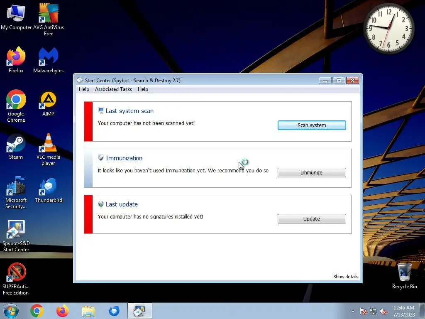Click the 'Last system scan' heading

[x=129, y=110]
